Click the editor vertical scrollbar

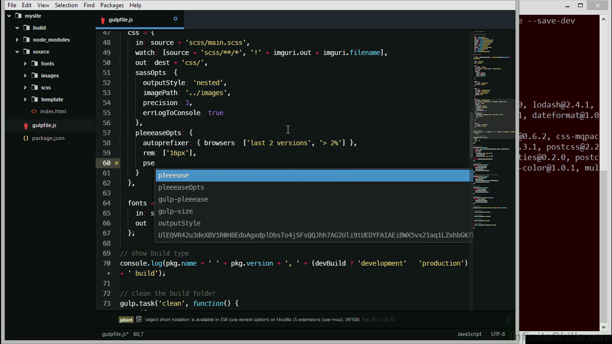pyautogui.click(x=471, y=135)
